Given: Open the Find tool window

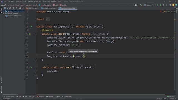Looking at the screenshot, I should [x=19, y=96].
